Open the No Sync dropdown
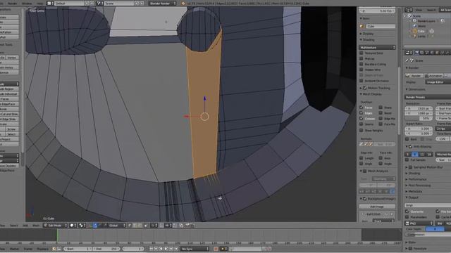 coord(194,249)
